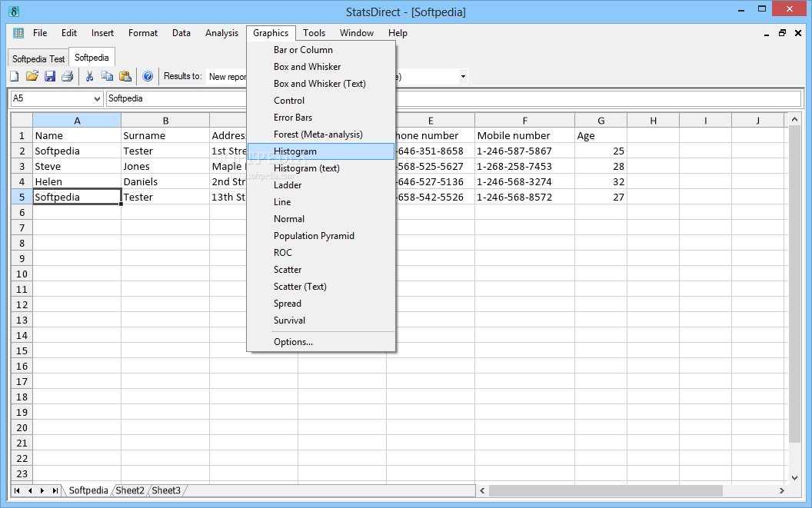Expand the Results to dropdown arrow
Viewport: 812px width, 508px height.
(463, 77)
